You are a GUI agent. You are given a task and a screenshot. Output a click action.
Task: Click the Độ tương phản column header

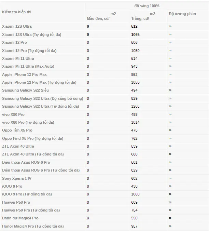[x=182, y=14]
